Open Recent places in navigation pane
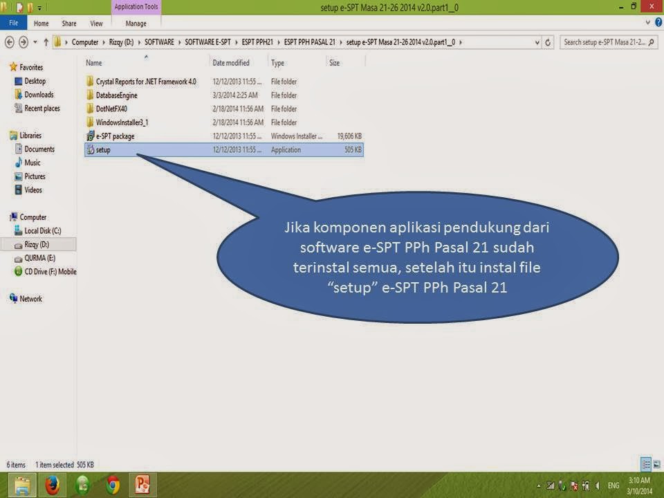664x498 pixels. (42, 108)
